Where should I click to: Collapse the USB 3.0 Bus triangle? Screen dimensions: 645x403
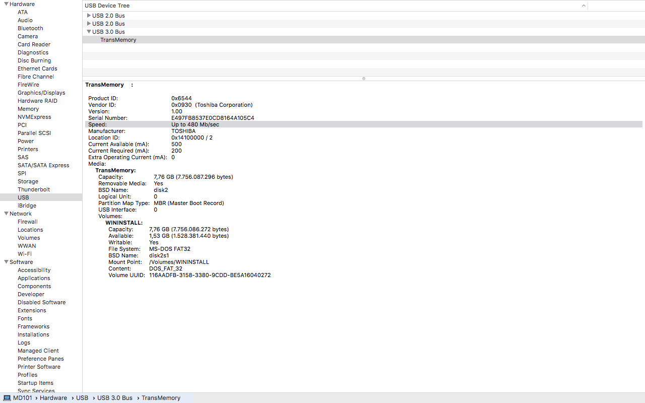coord(89,32)
